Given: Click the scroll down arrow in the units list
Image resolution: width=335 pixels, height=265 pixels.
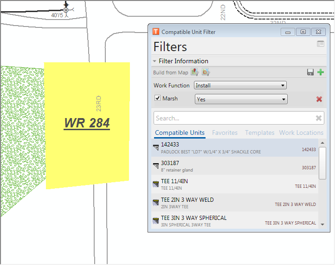Looking at the screenshot, I should click(322, 225).
